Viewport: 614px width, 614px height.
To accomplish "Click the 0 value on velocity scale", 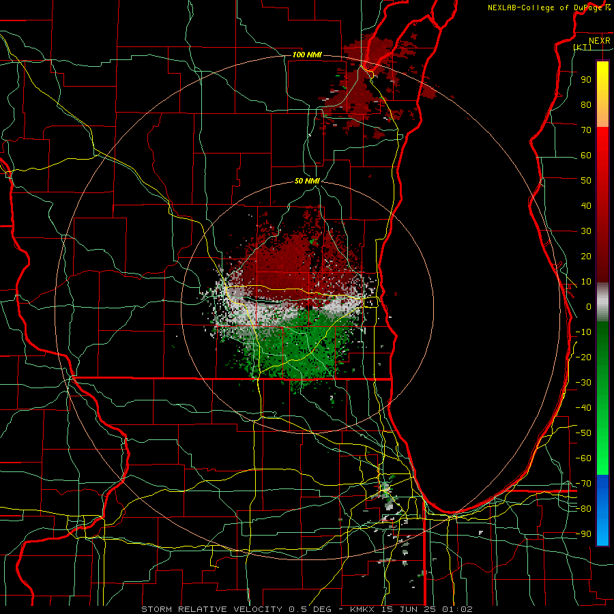I will click(589, 306).
